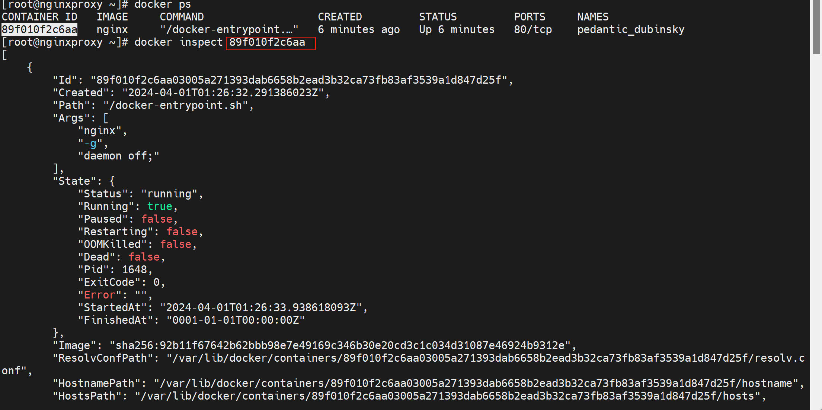822x410 pixels.
Task: Click the green true value for Running
Action: point(160,206)
